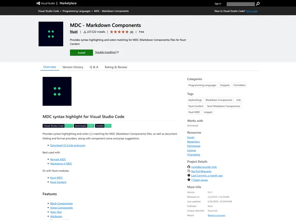Click the pull request icon in Project Details

pos(188,171)
